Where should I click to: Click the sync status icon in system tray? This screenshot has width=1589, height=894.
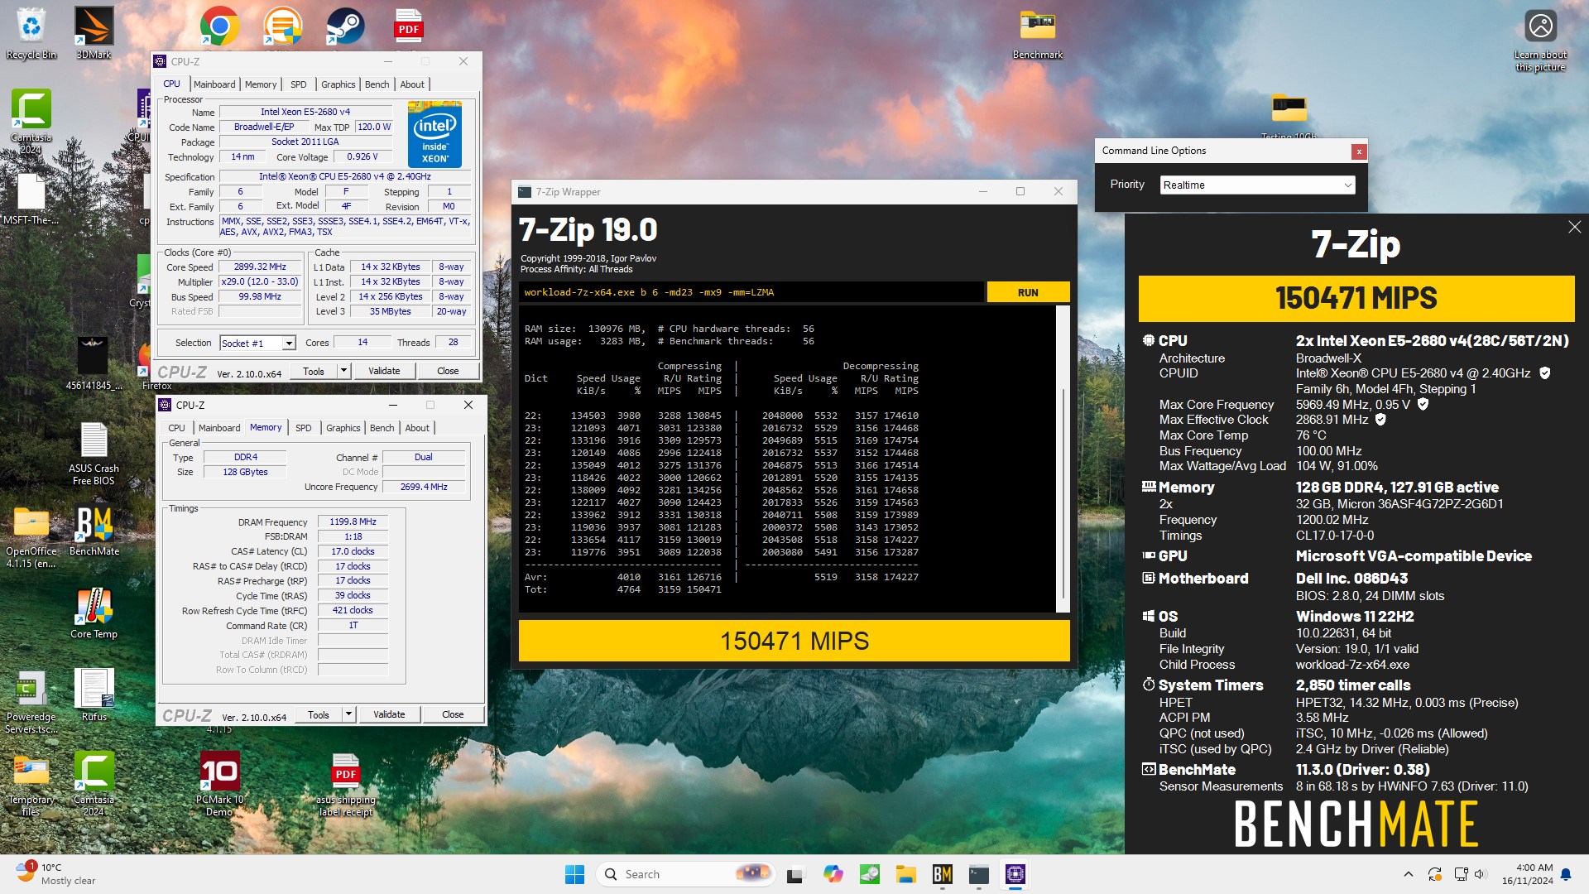(x=1434, y=874)
